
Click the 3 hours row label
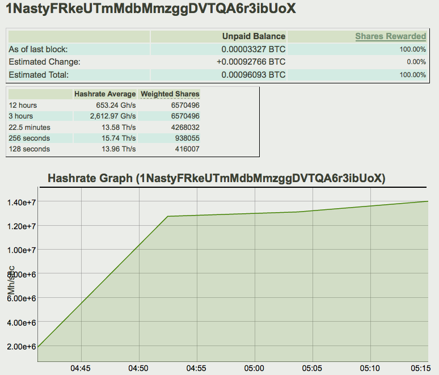[21, 116]
